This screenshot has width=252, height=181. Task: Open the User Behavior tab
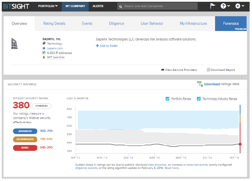pos(152,23)
